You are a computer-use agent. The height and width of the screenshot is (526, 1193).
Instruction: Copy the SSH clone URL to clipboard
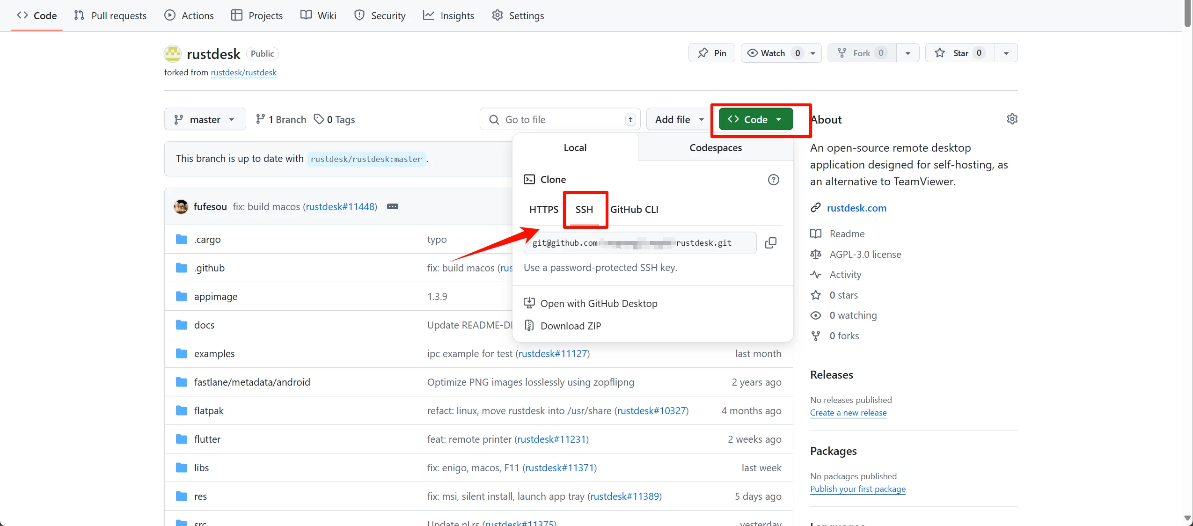pyautogui.click(x=770, y=243)
